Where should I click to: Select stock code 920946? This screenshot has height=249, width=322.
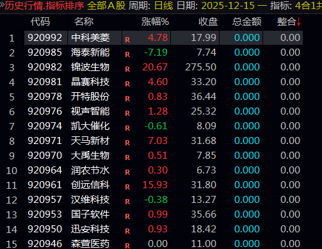(x=45, y=244)
